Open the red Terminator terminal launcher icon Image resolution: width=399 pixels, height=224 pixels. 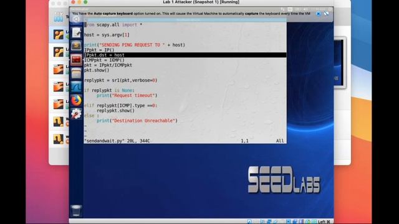click(x=76, y=60)
